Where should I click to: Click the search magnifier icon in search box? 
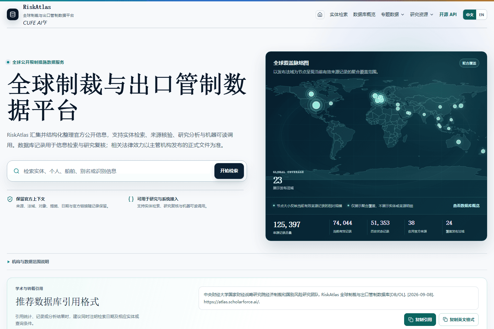click(16, 171)
